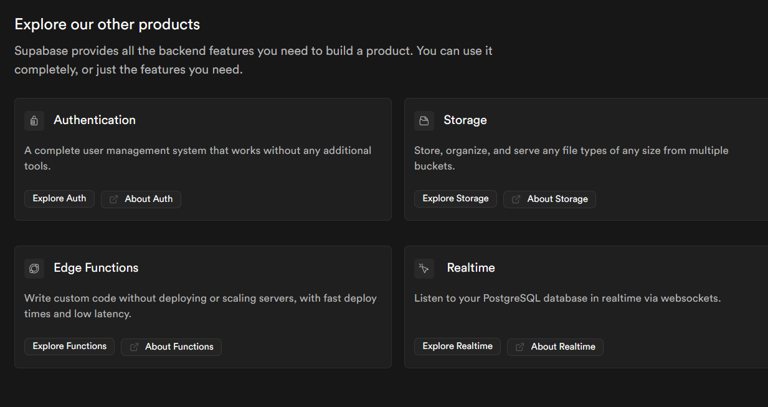Click external-link icon beside About Storage
The width and height of the screenshot is (768, 407).
pyautogui.click(x=516, y=199)
